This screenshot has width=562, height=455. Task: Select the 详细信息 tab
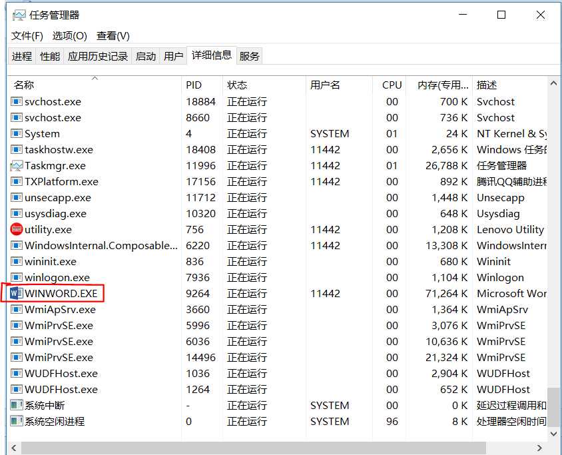[212, 55]
